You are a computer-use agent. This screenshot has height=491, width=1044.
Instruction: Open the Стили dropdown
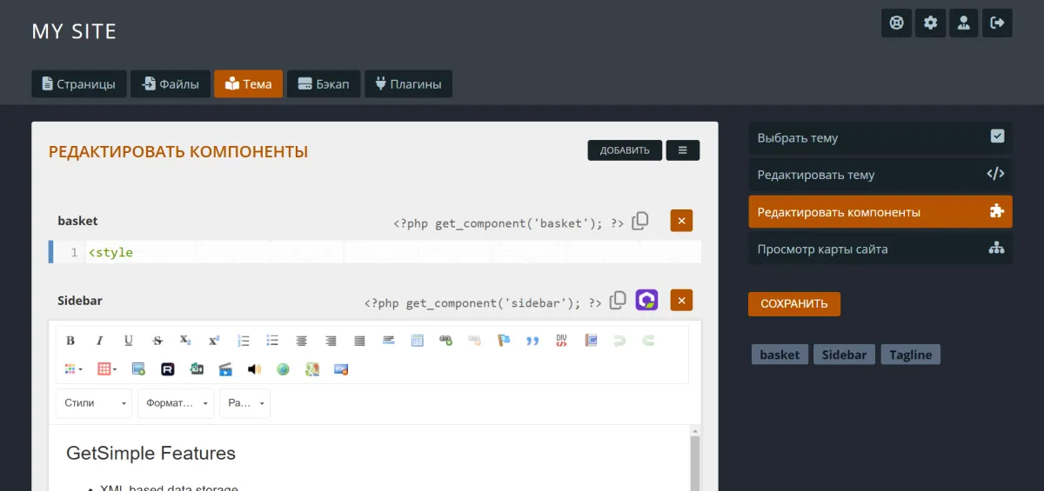tap(94, 403)
